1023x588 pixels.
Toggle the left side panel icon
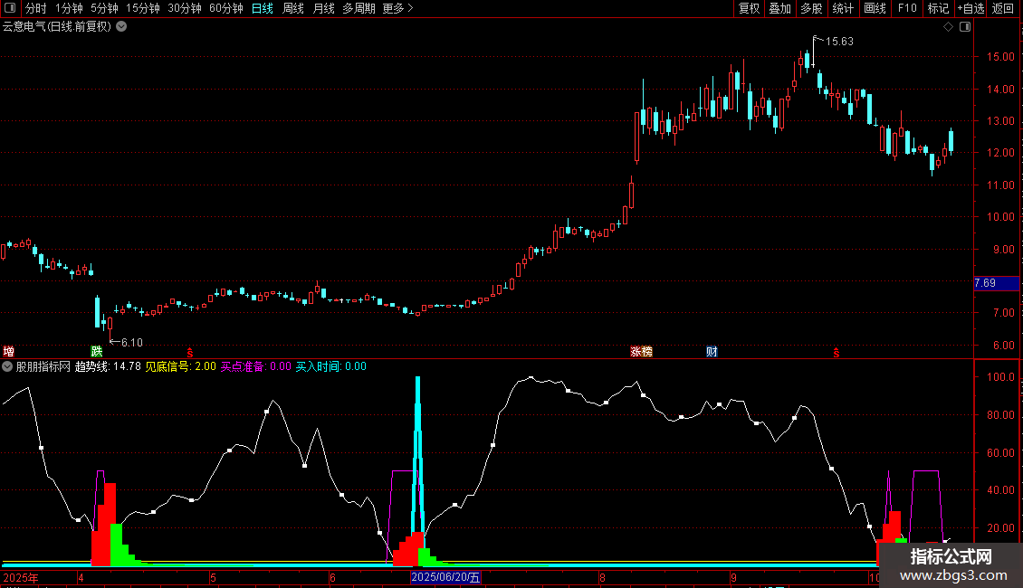pyautogui.click(x=10, y=8)
